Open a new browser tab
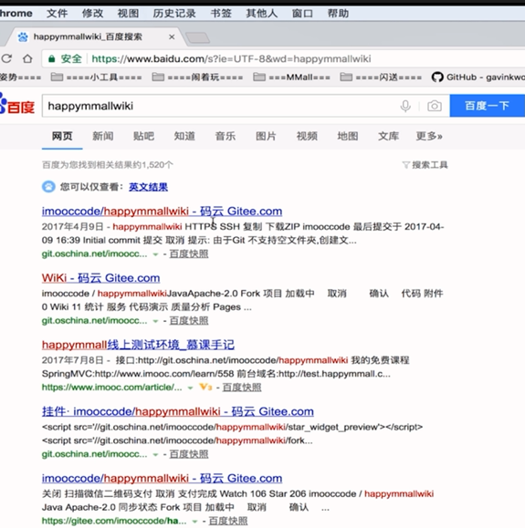Image resolution: width=525 pixels, height=528 pixels. coord(198,37)
